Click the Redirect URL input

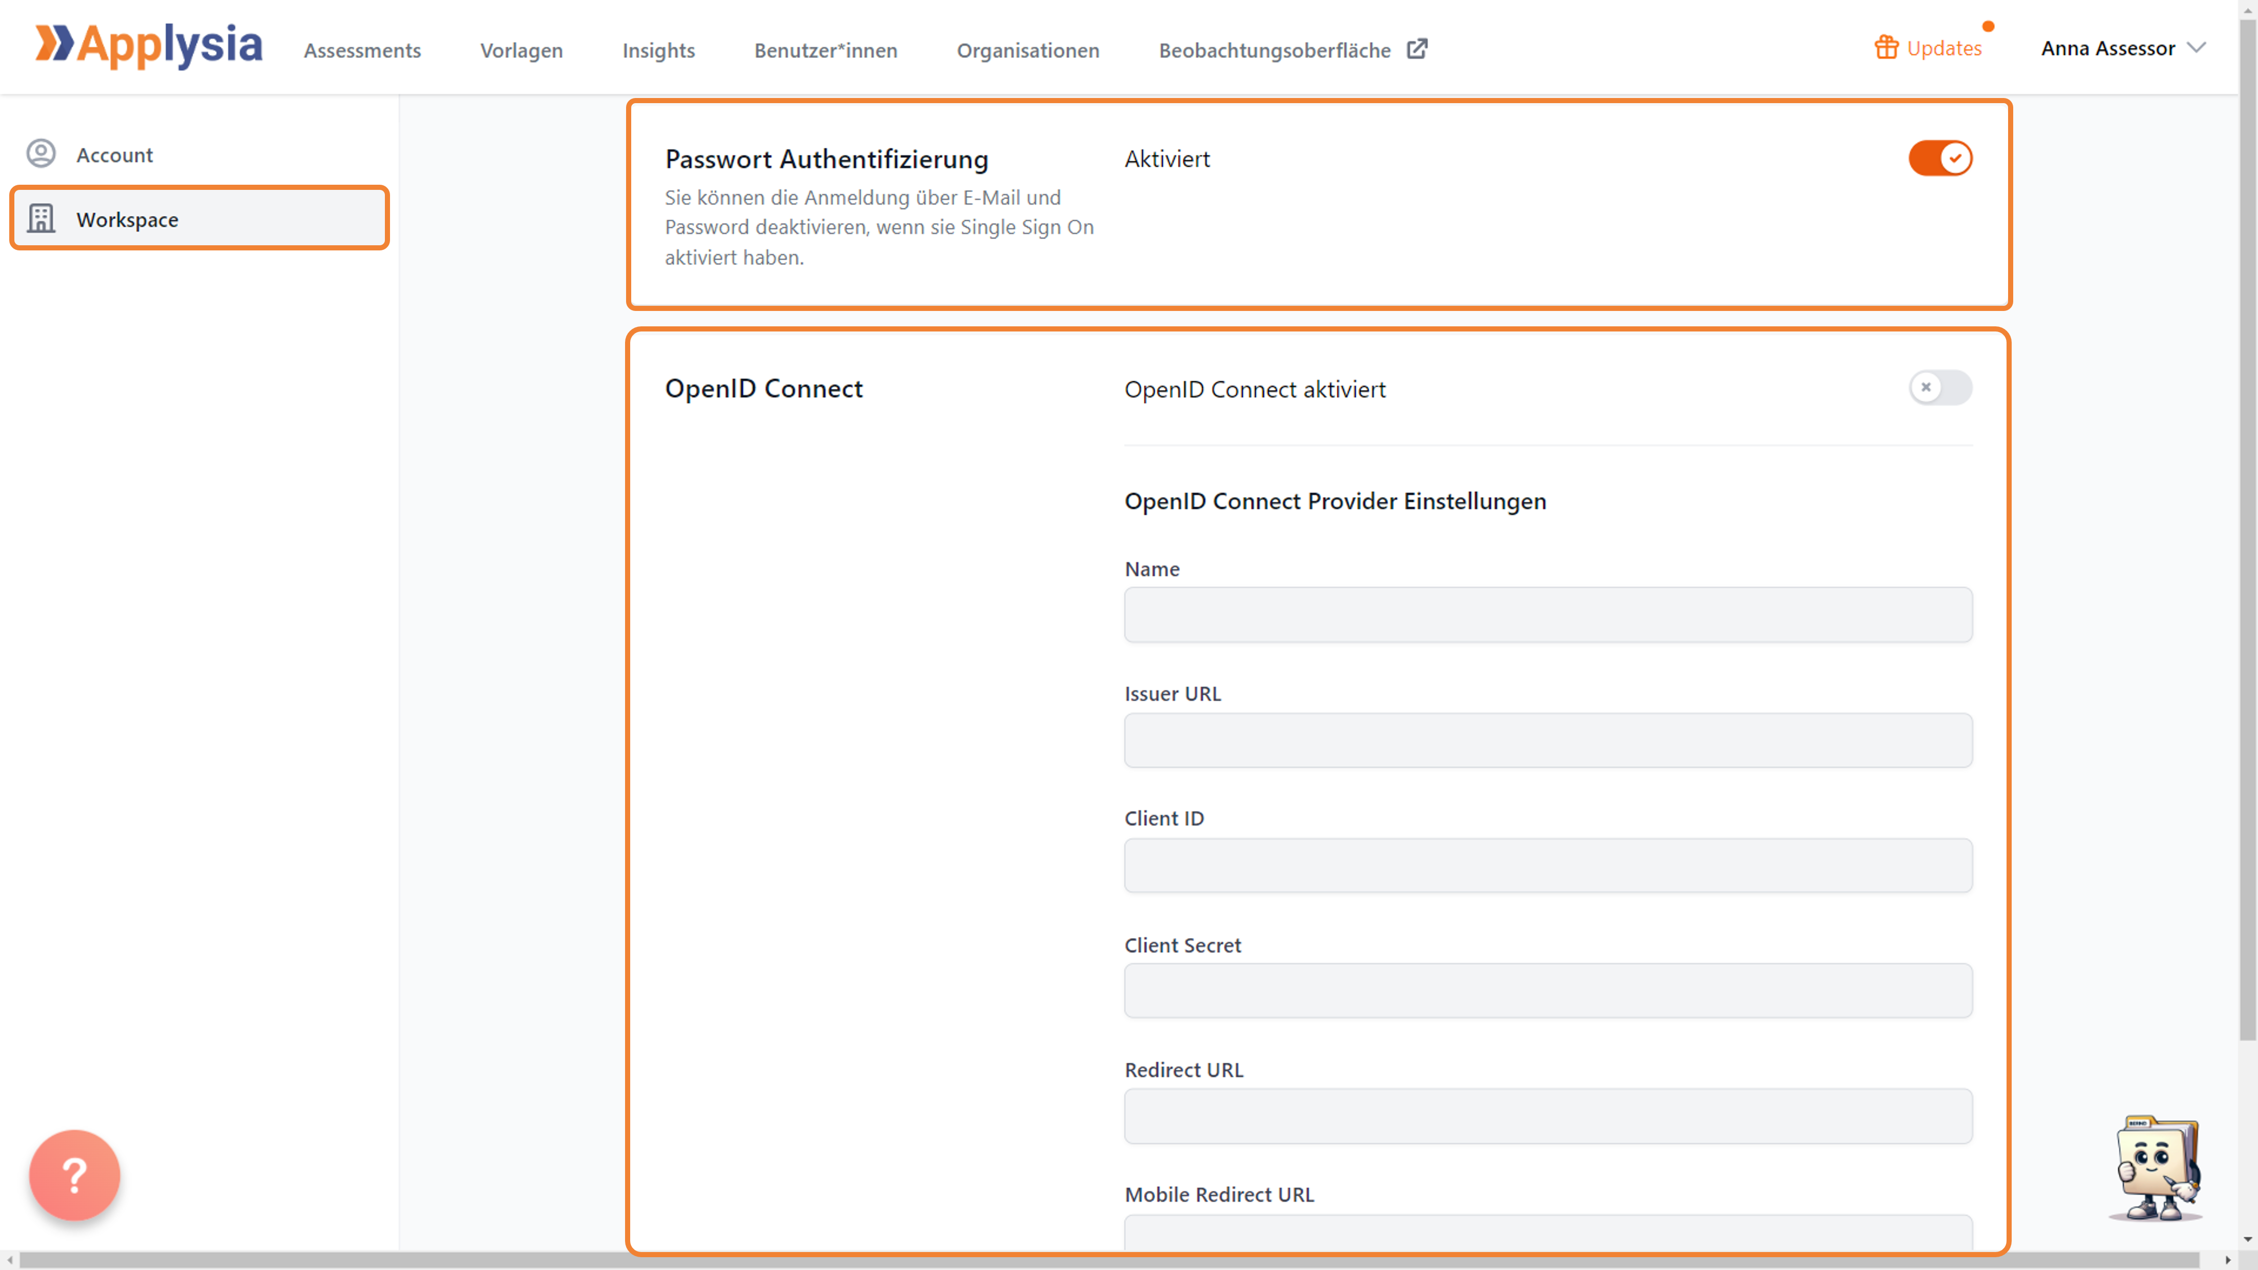coord(1548,1116)
